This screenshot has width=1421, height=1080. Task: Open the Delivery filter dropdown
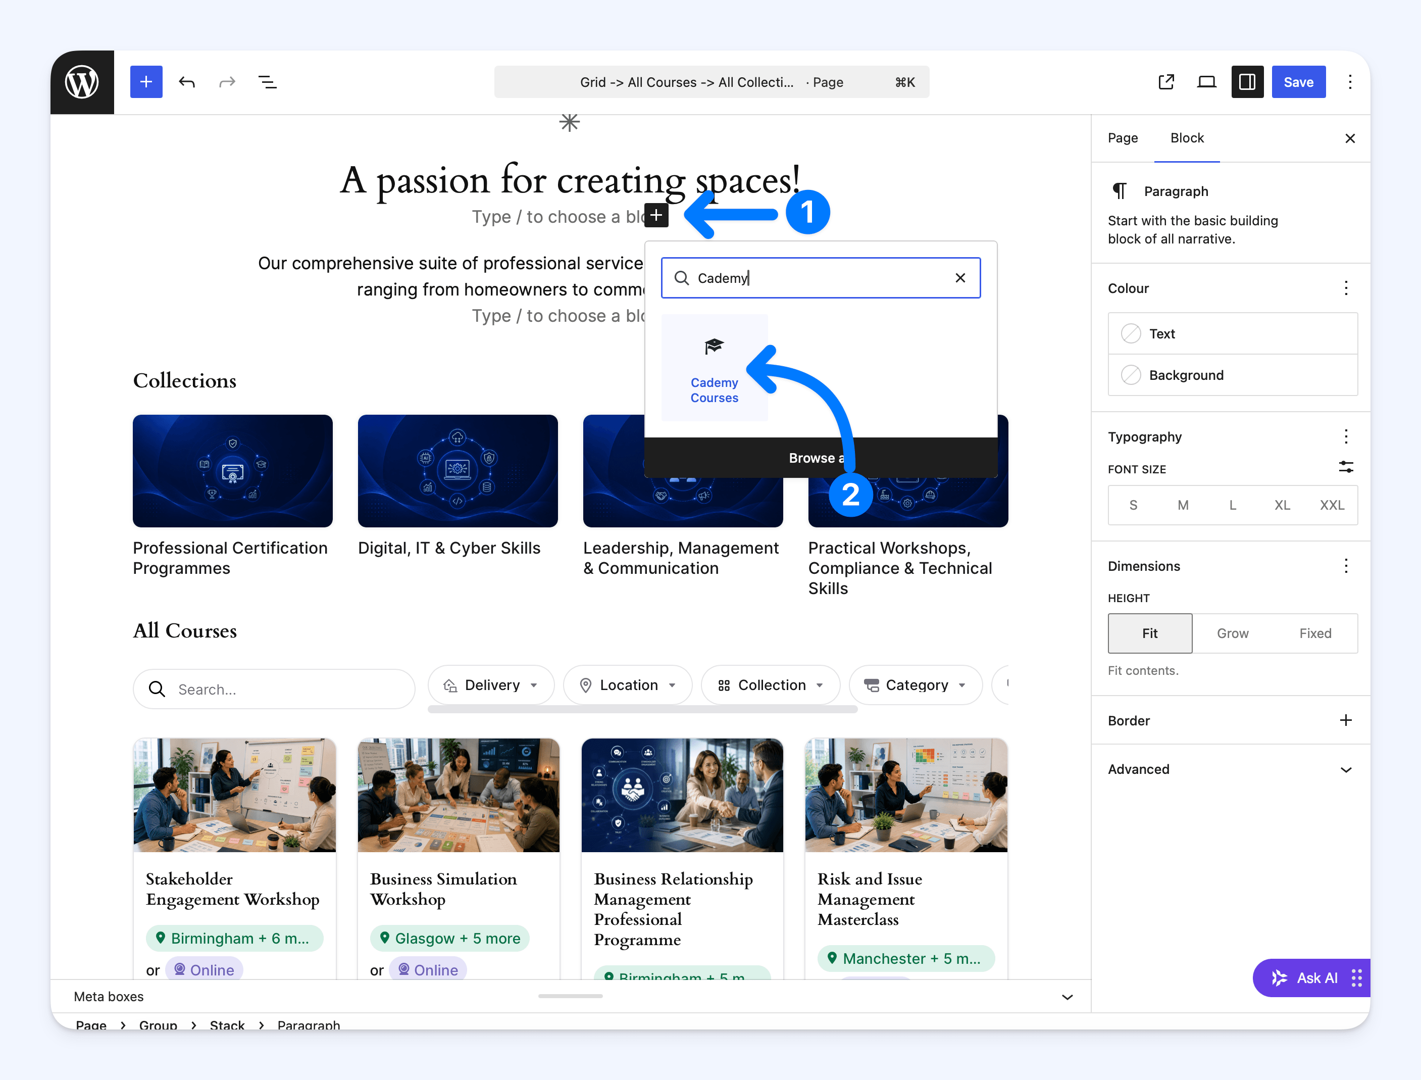point(491,685)
